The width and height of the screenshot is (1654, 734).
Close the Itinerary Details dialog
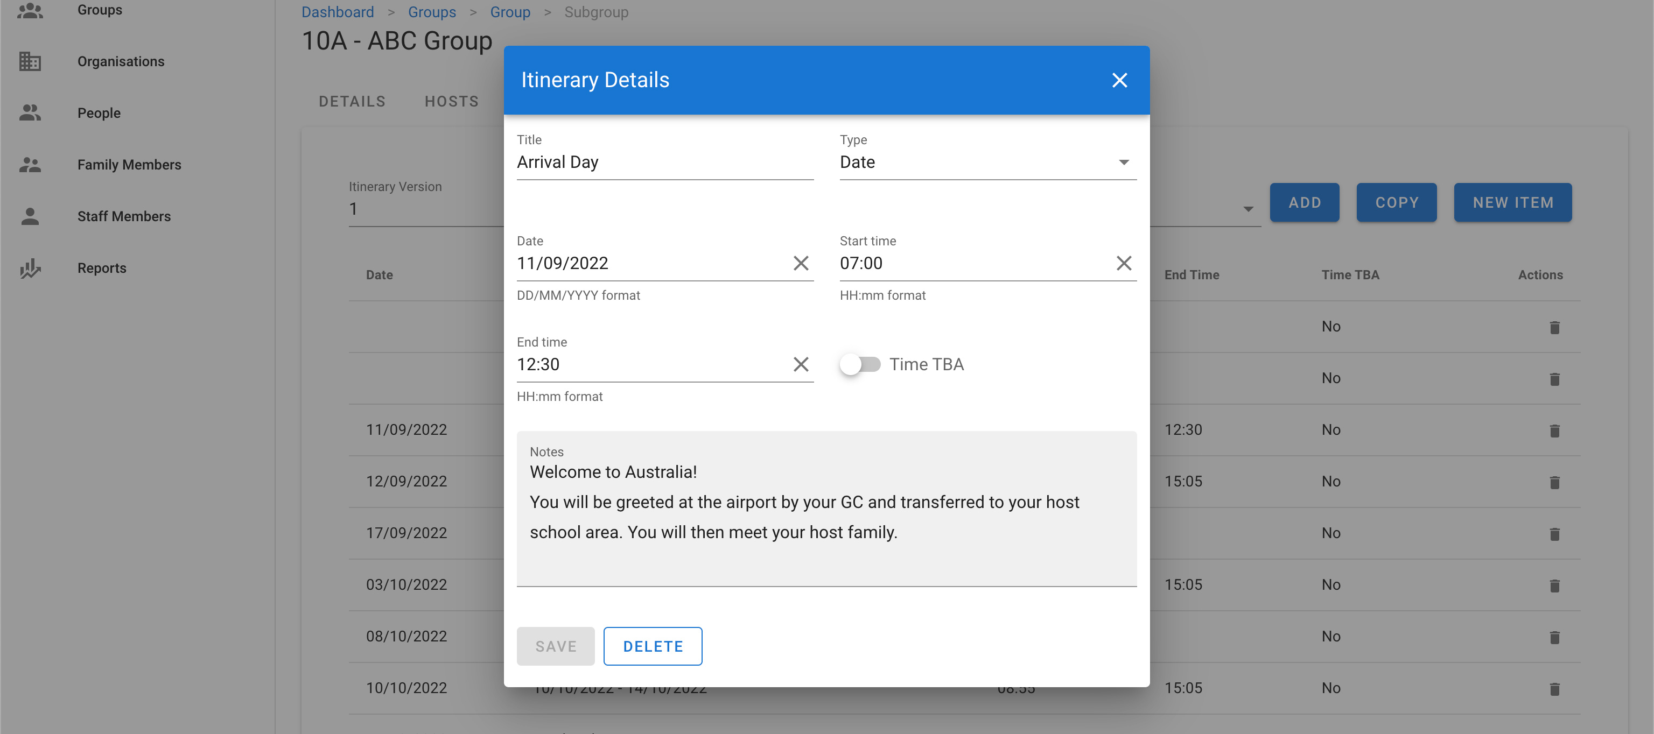tap(1119, 80)
